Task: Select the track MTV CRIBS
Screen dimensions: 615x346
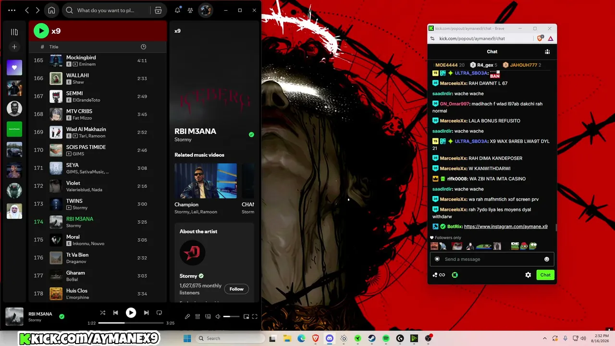Action: pos(98,114)
